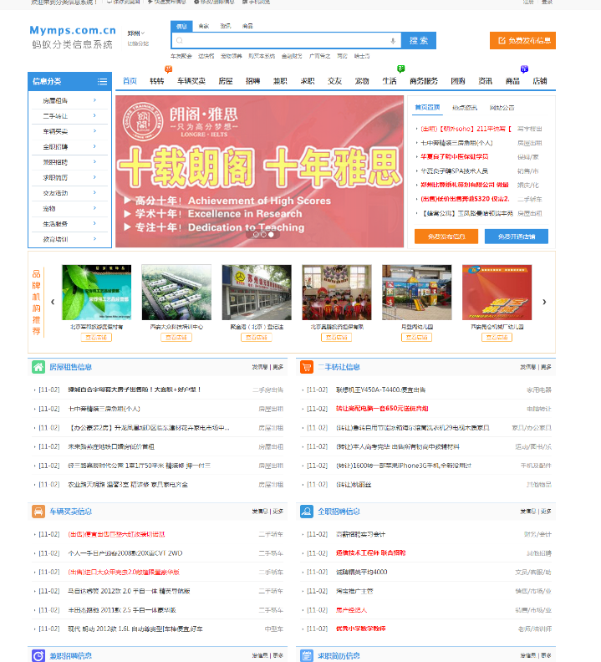Click the blue icon beside 求职简历信息

(x=307, y=655)
